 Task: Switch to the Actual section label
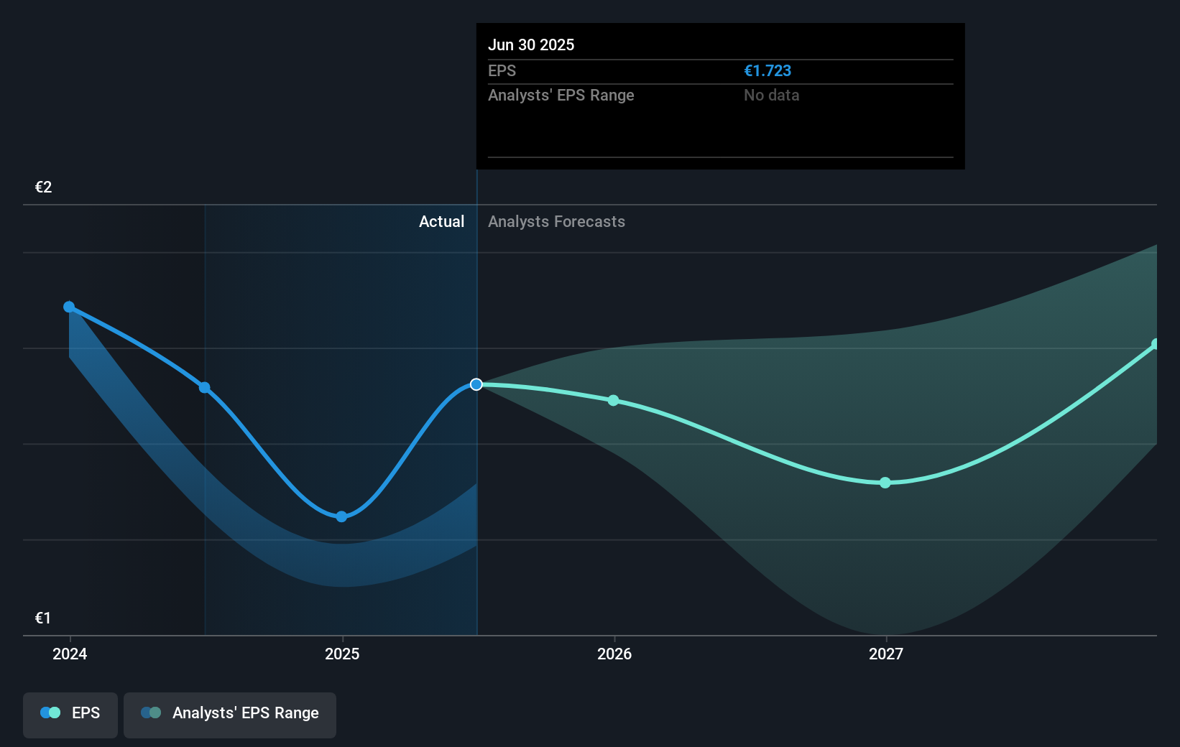(x=441, y=221)
